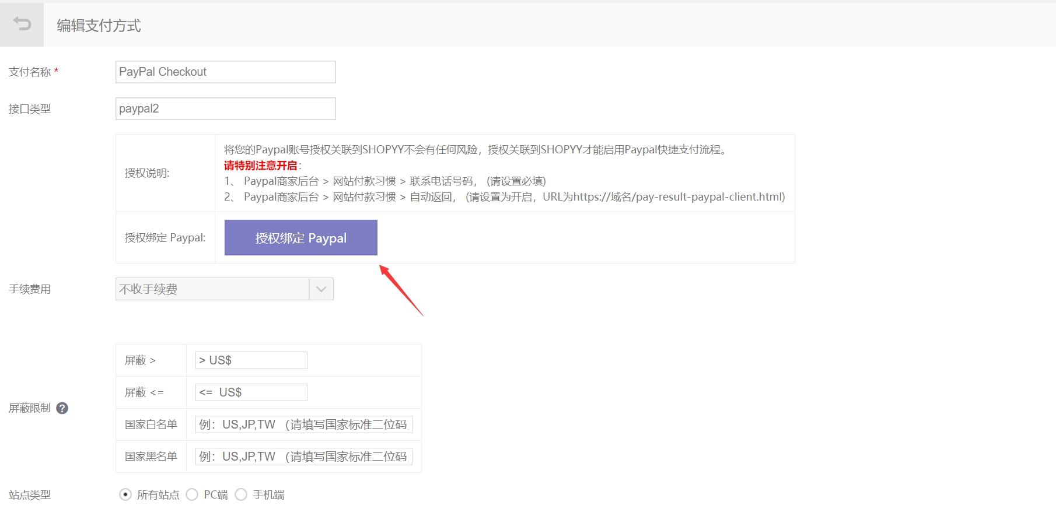
Task: Click instruction line 1 about 联系电话号码
Action: [385, 181]
